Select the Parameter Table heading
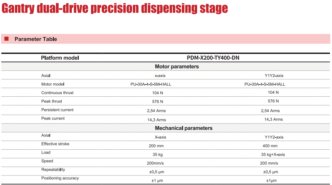The width and height of the screenshot is (332, 185). (x=36, y=39)
